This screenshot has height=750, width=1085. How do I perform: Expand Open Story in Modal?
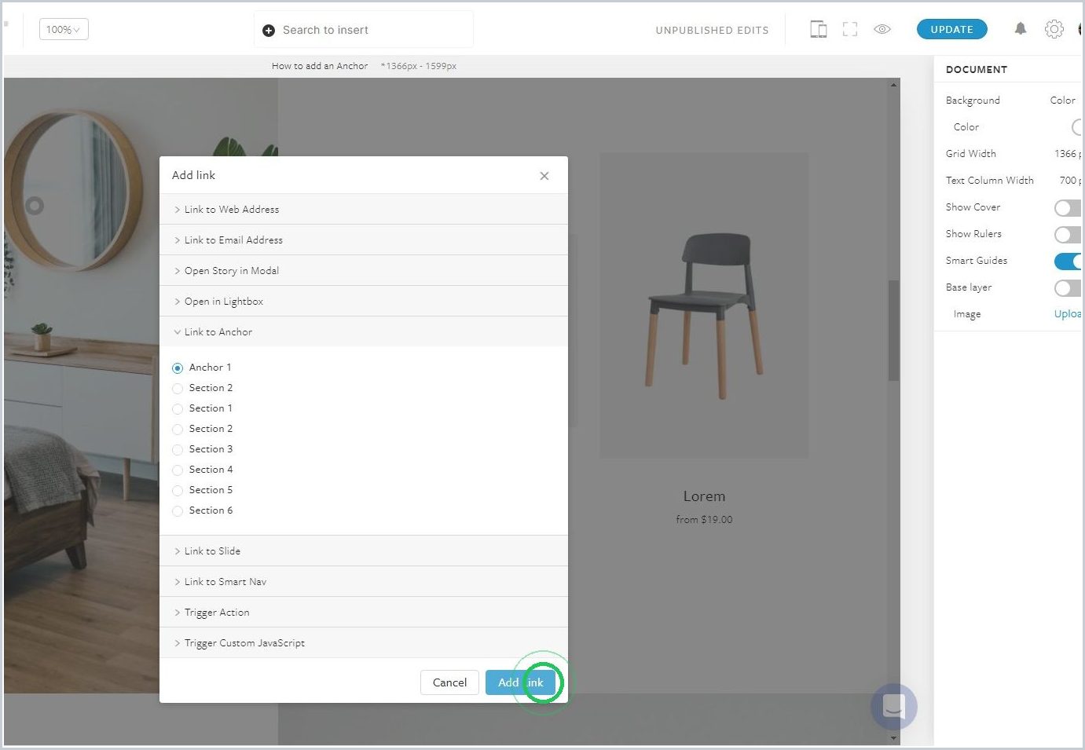(364, 271)
